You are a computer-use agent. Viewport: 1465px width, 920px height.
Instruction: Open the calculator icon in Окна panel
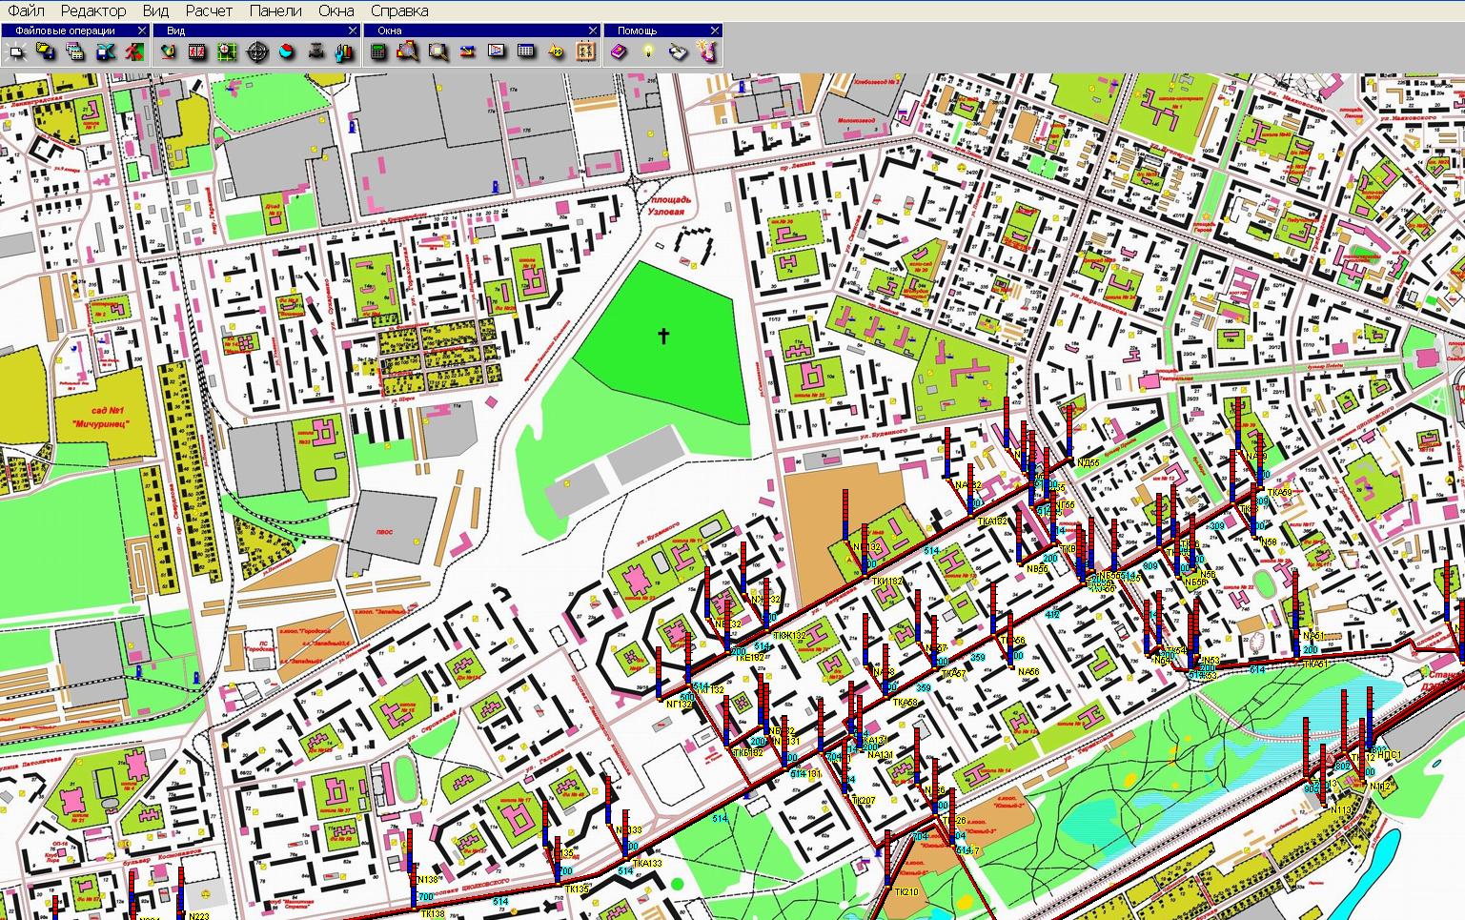coord(378,51)
